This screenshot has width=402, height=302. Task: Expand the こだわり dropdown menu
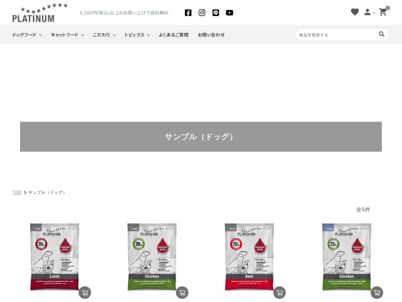[x=104, y=35]
